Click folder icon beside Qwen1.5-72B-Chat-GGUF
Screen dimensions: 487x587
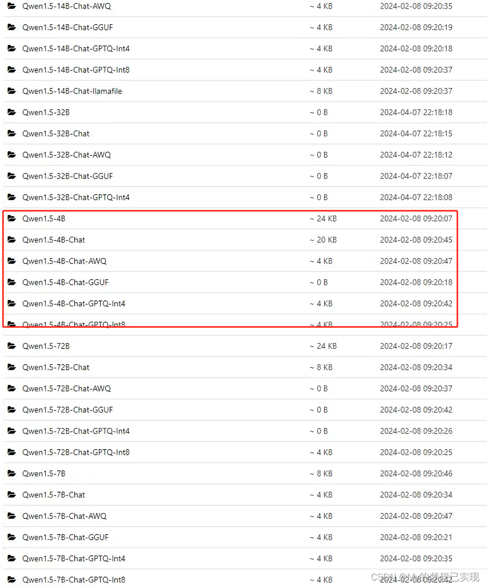[12, 409]
